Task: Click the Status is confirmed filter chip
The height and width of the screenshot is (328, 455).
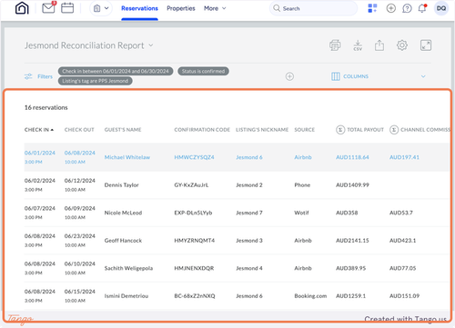Action: pos(203,71)
